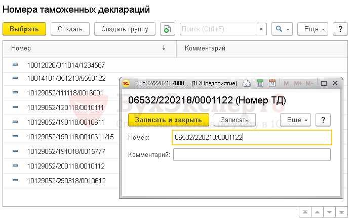Clear the search field with the x button
353x219 pixels.
click(x=261, y=29)
